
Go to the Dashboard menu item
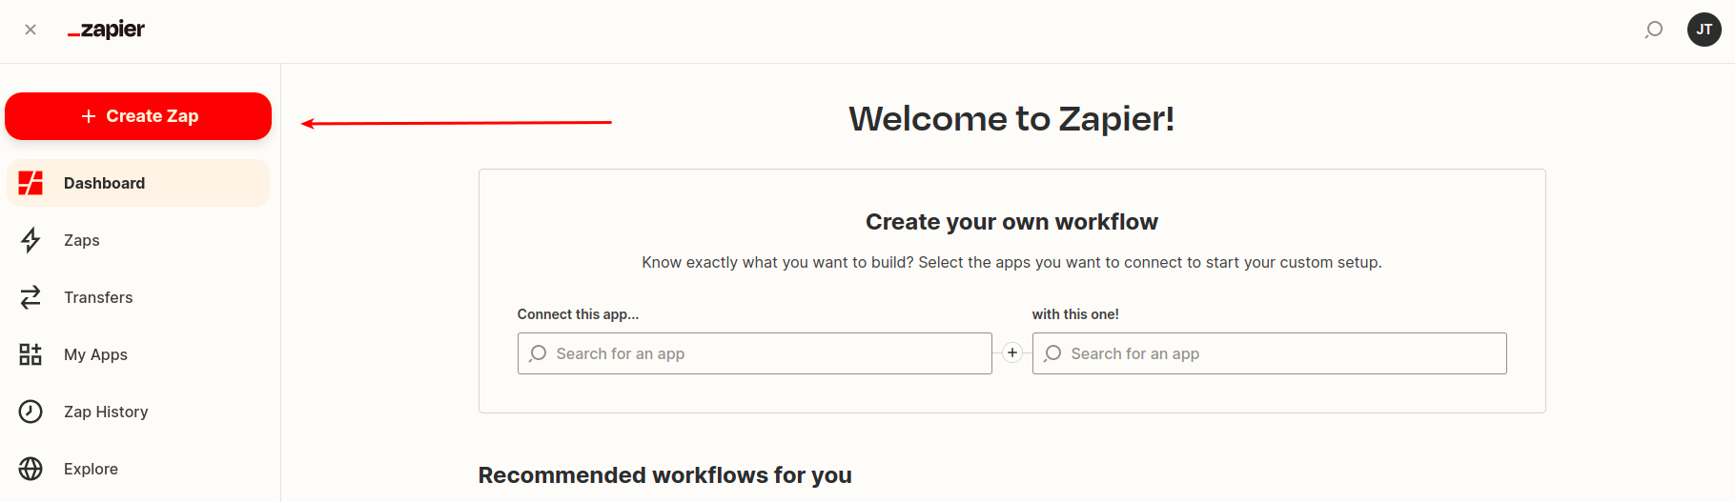tap(138, 183)
